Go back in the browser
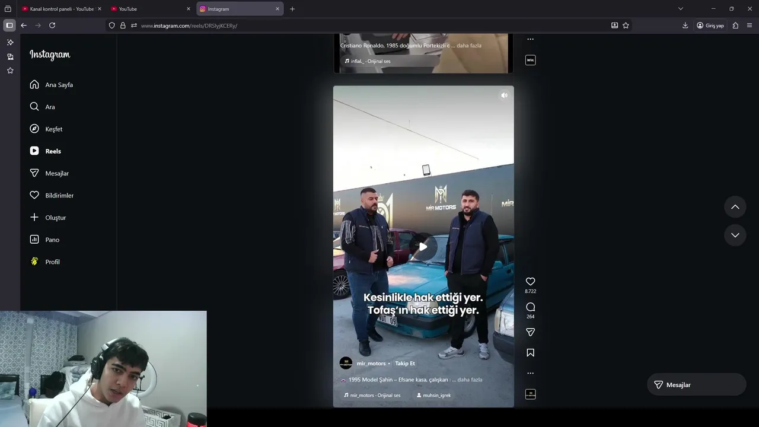The image size is (759, 427). 24,26
